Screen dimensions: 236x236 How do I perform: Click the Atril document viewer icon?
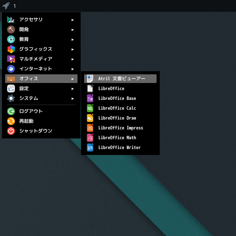90,79
